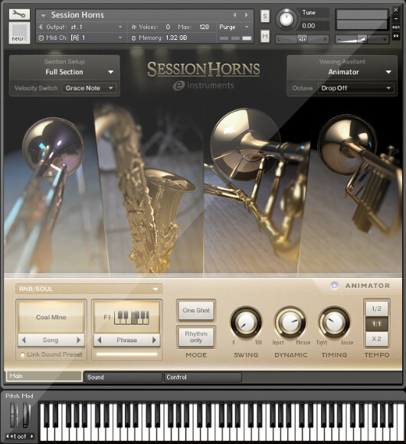Image resolution: width=406 pixels, height=444 pixels.
Task: Click the Swing knob
Action: click(246, 322)
